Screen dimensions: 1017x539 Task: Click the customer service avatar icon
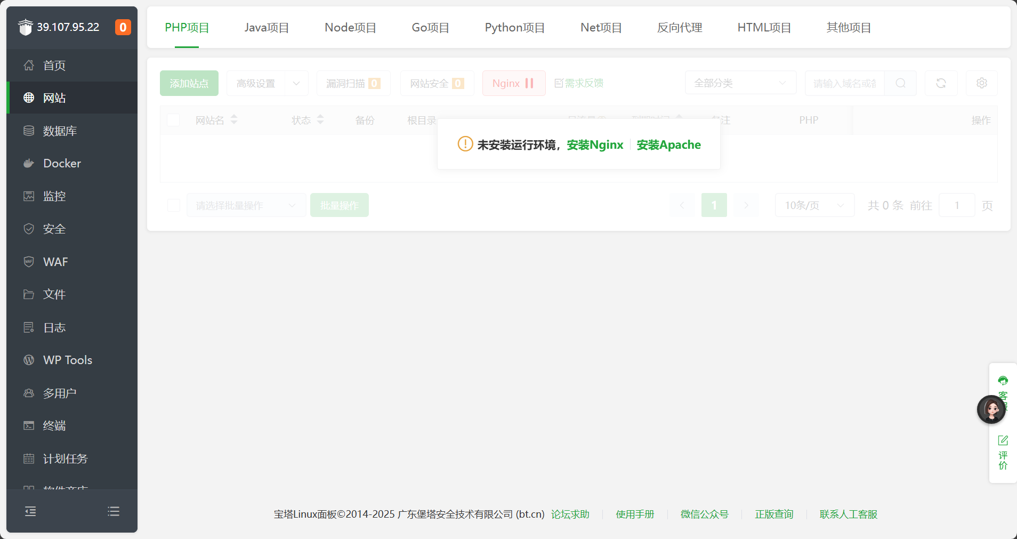tap(991, 409)
